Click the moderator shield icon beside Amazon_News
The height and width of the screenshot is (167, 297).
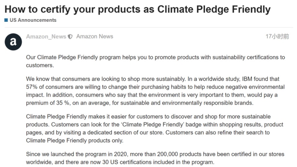point(70,37)
